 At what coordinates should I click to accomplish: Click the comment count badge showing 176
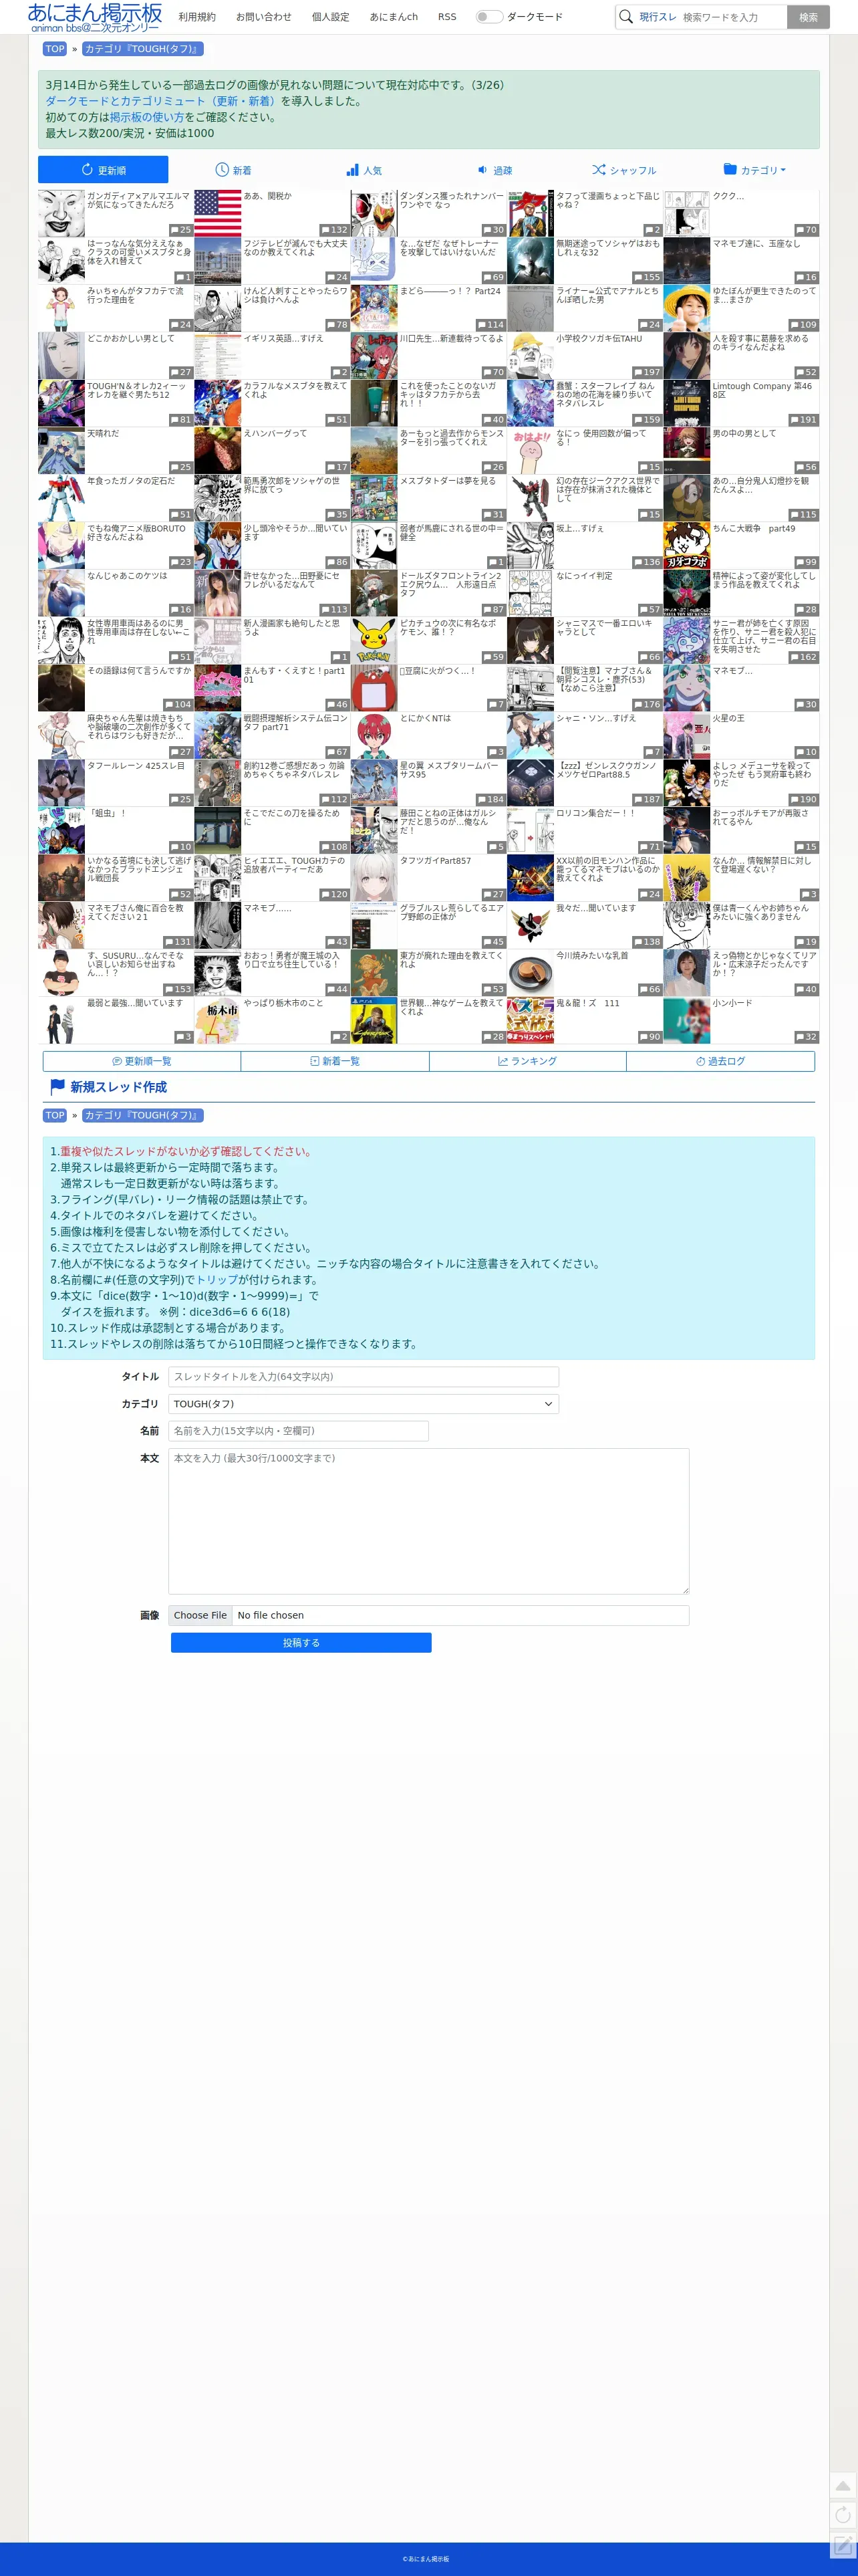click(647, 704)
